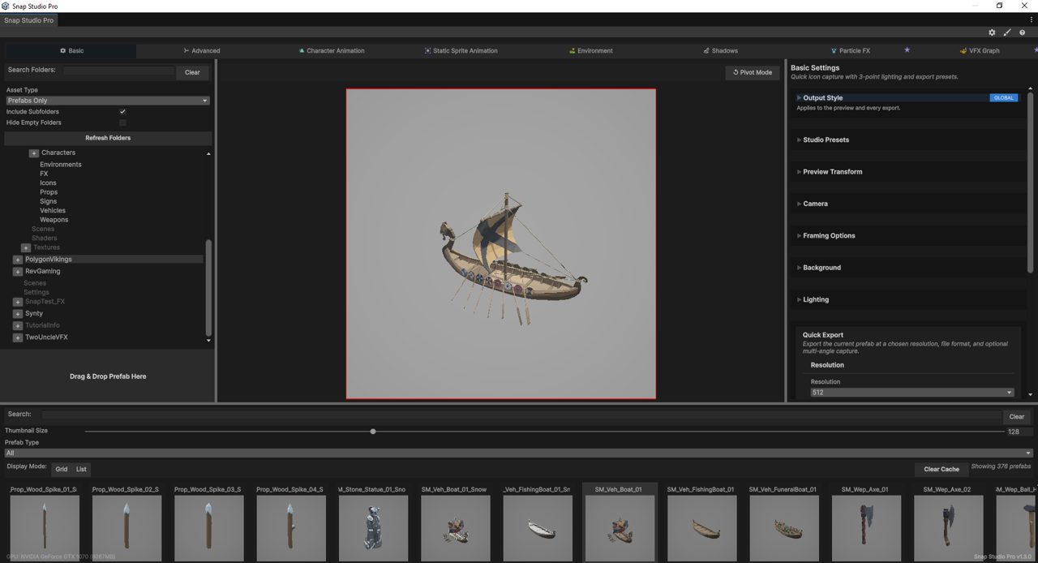Click the plus icon beside Textures
Image resolution: width=1038 pixels, height=563 pixels.
coord(26,247)
